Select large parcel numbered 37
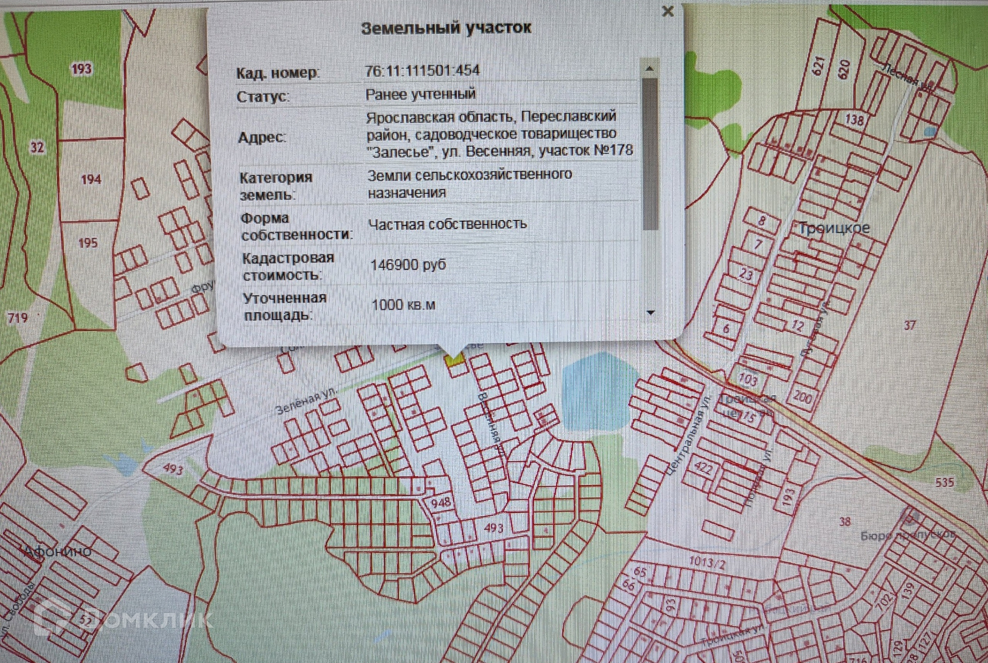This screenshot has width=988, height=663. [910, 325]
